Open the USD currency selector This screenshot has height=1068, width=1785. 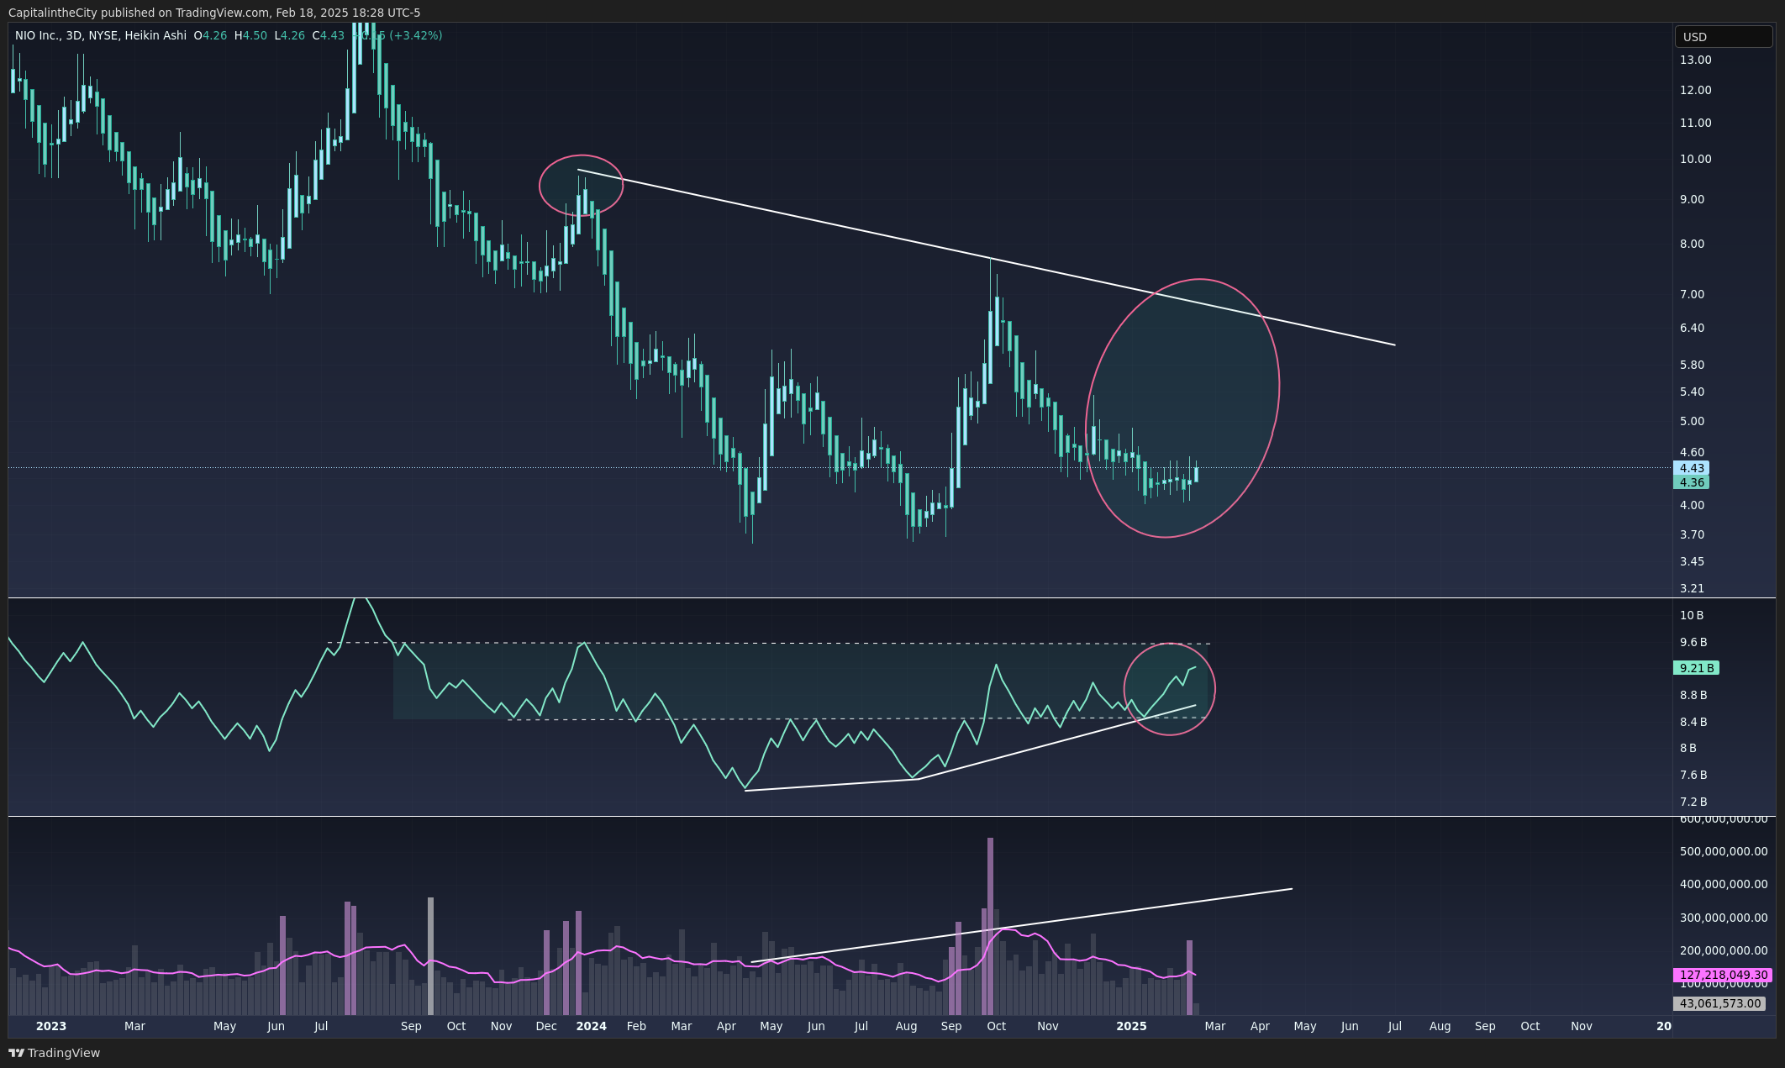click(x=1724, y=37)
